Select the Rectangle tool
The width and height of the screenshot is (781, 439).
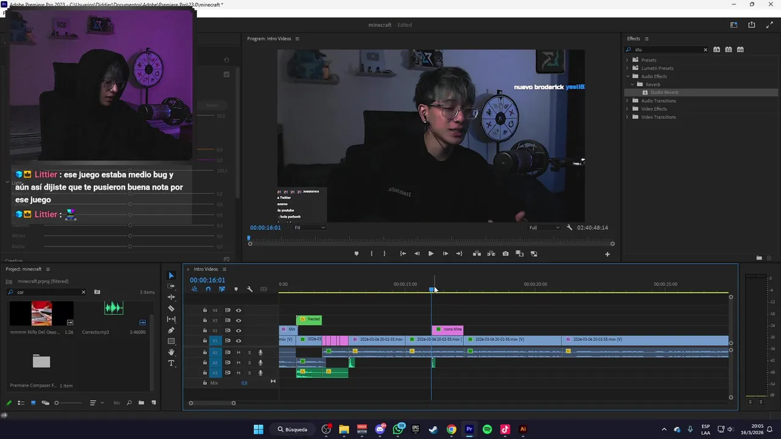point(171,341)
